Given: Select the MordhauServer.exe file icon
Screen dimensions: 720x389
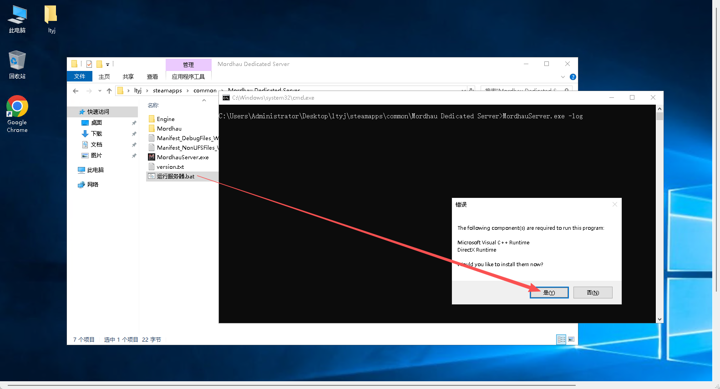Looking at the screenshot, I should click(152, 157).
